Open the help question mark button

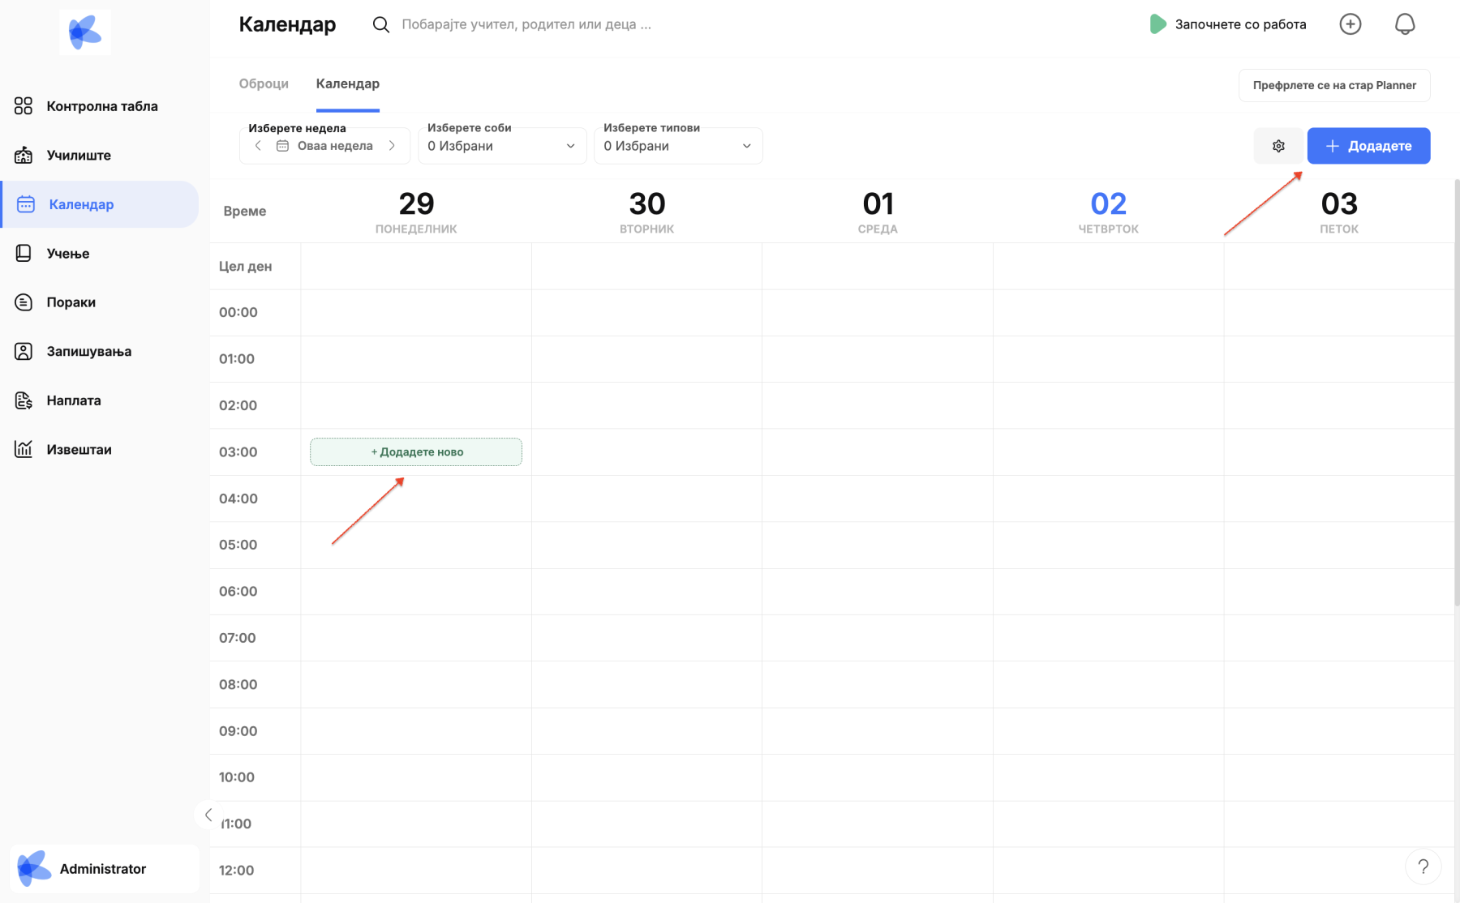pos(1423,867)
